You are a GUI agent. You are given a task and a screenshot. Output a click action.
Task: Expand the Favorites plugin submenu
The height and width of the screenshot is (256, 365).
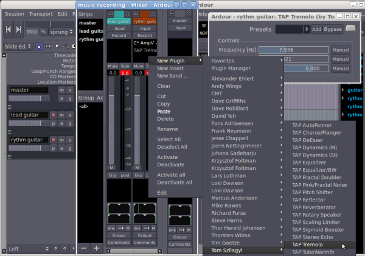(243, 61)
